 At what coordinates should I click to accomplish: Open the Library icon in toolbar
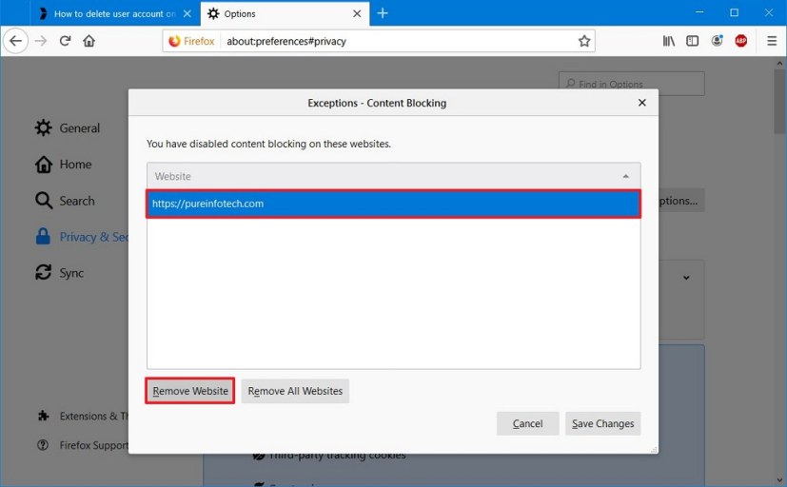click(669, 41)
